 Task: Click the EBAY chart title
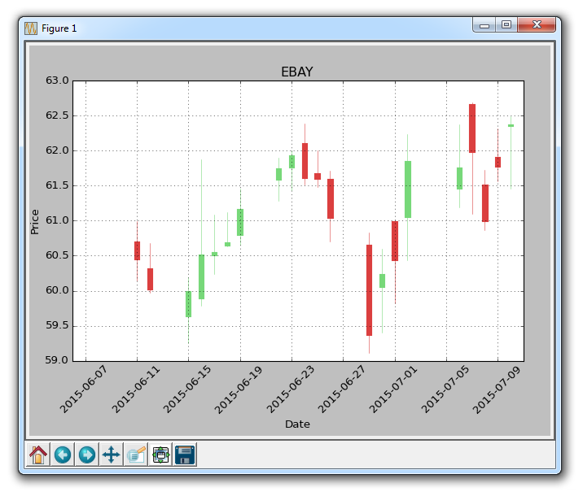(x=296, y=72)
